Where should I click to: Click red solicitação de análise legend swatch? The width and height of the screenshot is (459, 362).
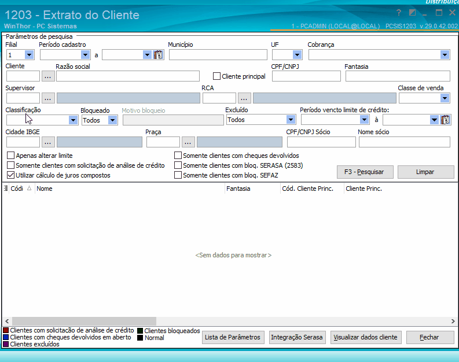click(6, 330)
